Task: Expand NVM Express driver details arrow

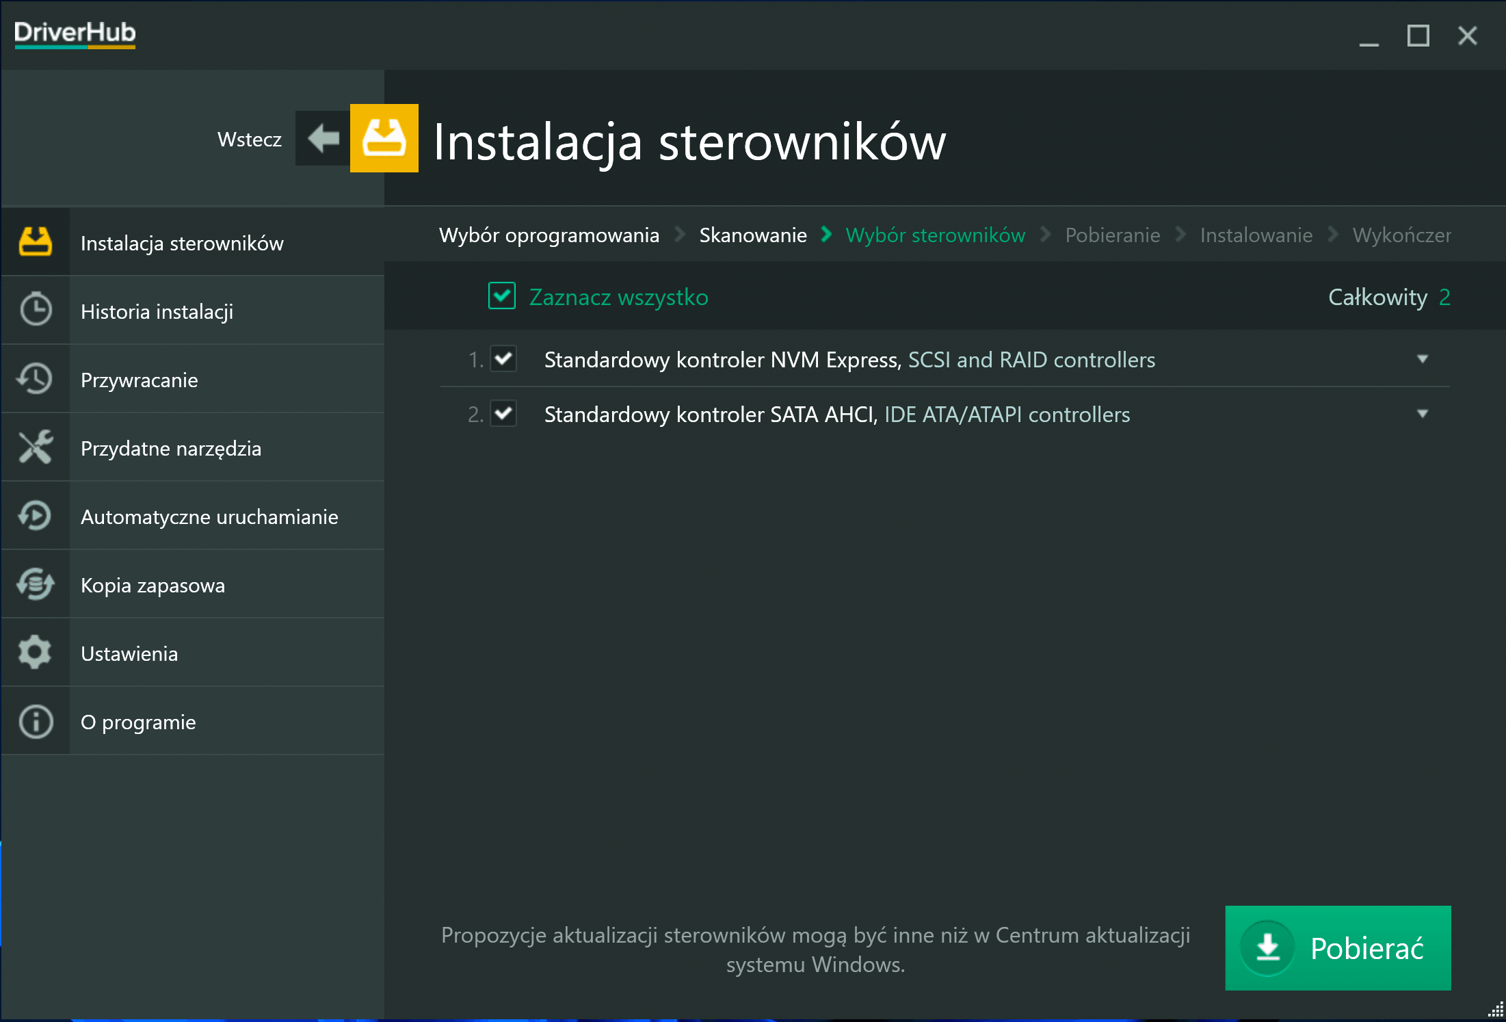Action: tap(1423, 358)
